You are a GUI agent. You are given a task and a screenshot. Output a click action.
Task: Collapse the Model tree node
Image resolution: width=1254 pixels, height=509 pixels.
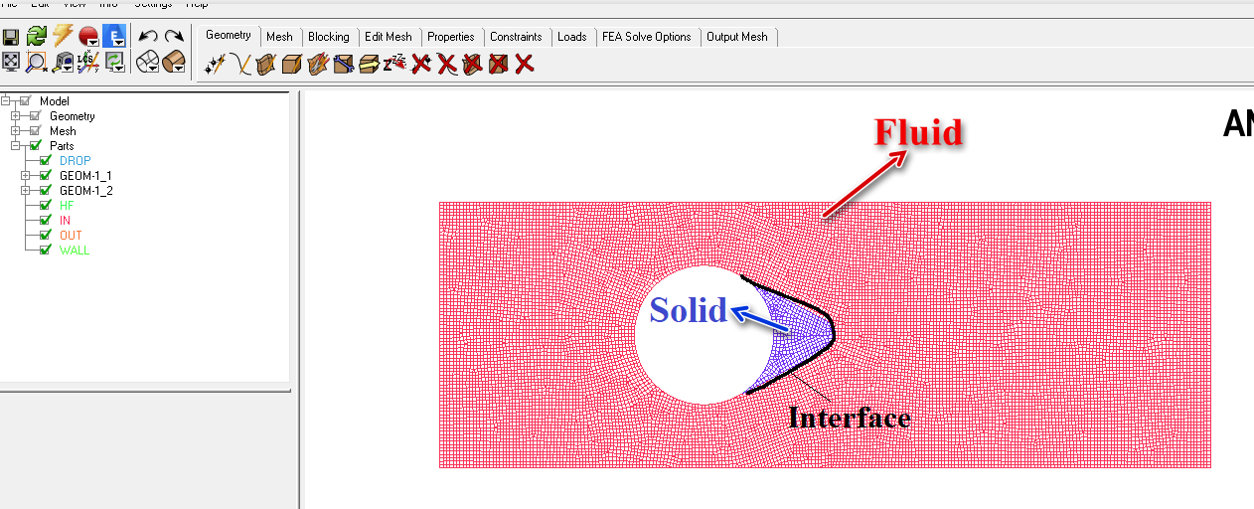coord(5,101)
